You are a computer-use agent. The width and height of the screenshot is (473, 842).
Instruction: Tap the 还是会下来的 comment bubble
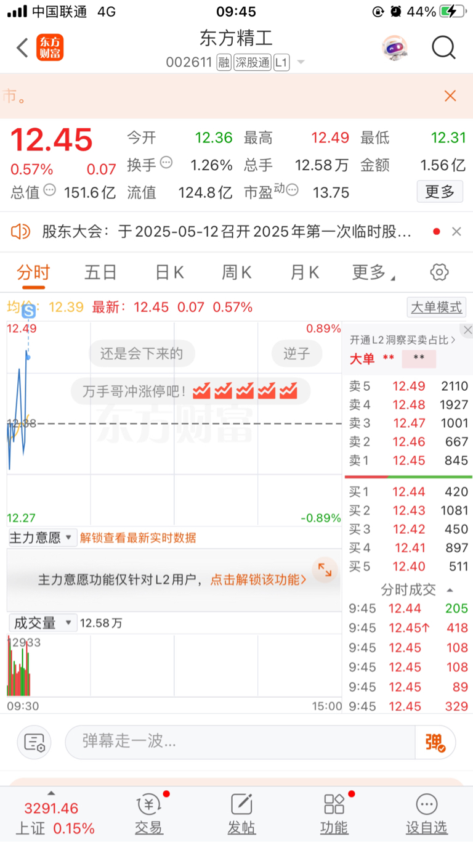tap(142, 354)
